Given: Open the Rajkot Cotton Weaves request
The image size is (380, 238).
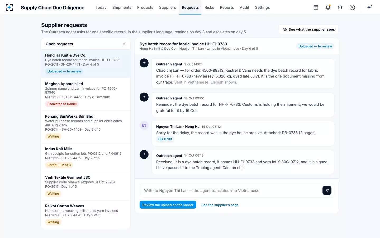Looking at the screenshot, I should [85, 214].
